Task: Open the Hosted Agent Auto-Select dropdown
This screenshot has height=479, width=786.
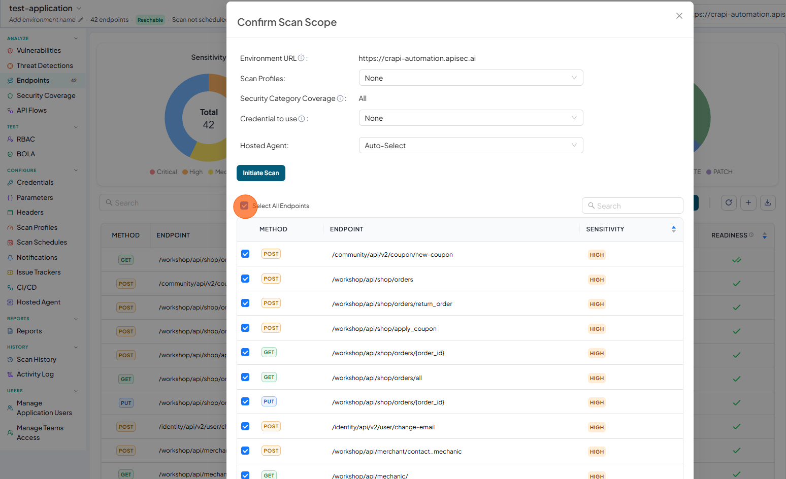Action: click(x=471, y=146)
